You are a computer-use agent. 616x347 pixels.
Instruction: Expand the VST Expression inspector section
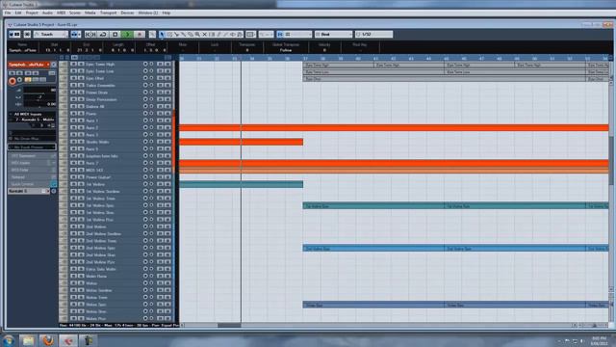coord(32,156)
